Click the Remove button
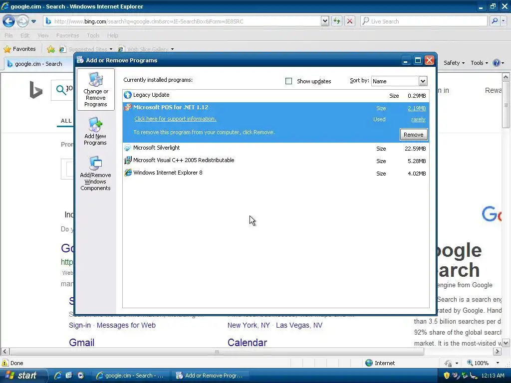511x383 pixels. pos(414,135)
